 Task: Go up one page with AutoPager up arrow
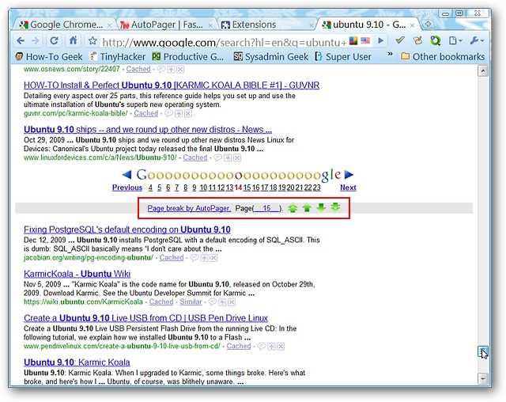click(x=307, y=208)
